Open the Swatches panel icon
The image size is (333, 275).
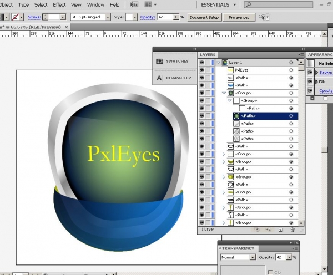tap(159, 62)
